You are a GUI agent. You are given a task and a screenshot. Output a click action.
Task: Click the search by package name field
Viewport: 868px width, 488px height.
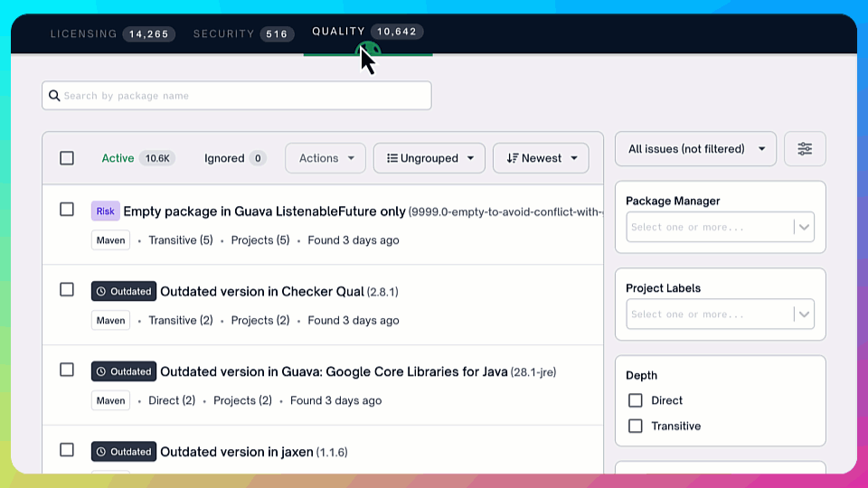coord(244,96)
